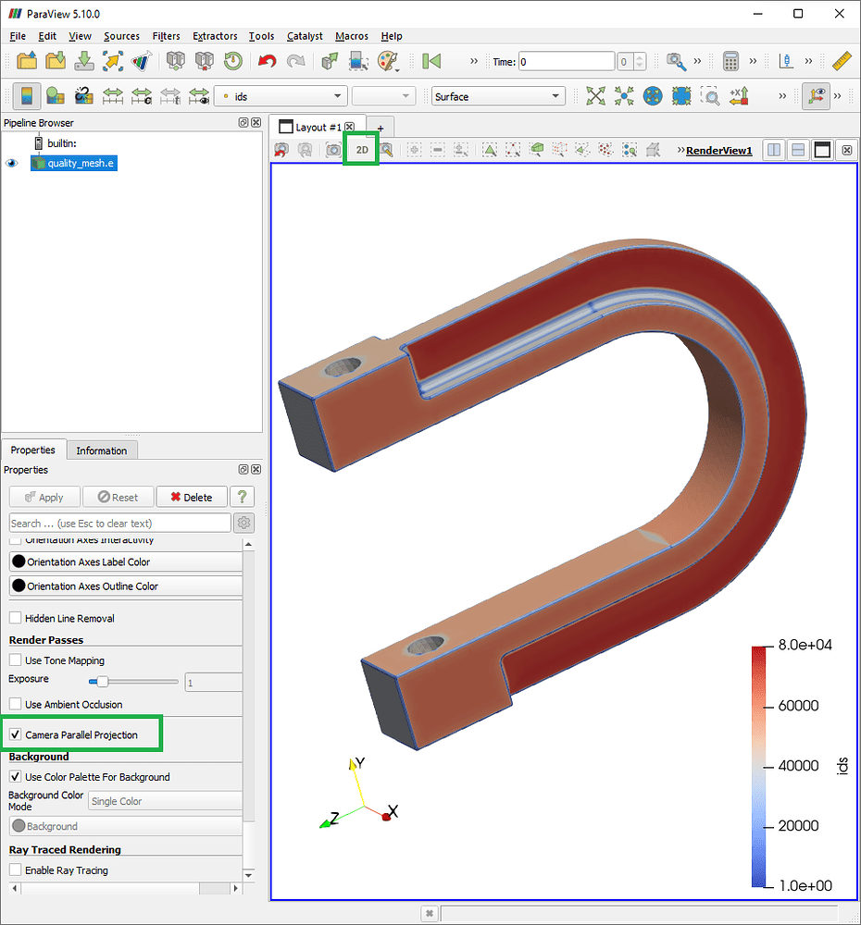Split RenderView1 vertically
The width and height of the screenshot is (861, 925).
798,151
